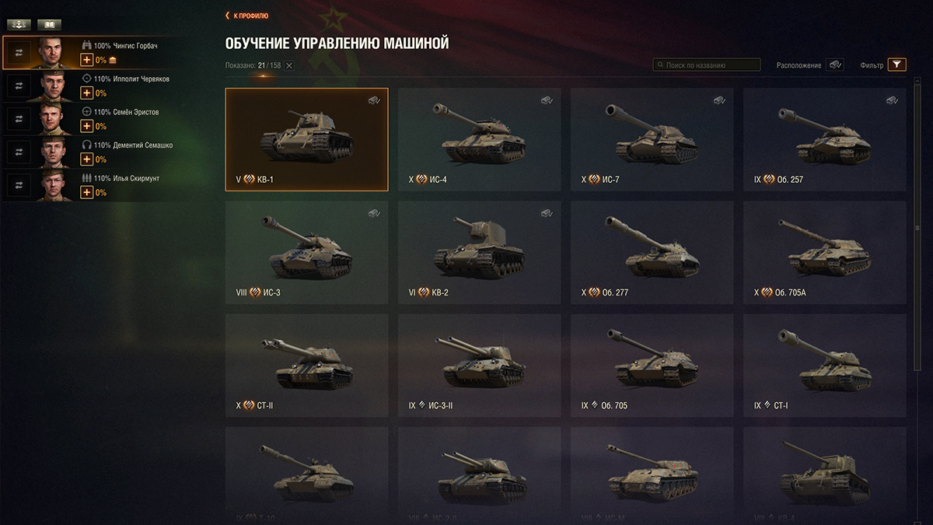Image resolution: width=933 pixels, height=525 pixels.
Task: Click the in-garage icon on ИС-4 card
Action: click(547, 100)
